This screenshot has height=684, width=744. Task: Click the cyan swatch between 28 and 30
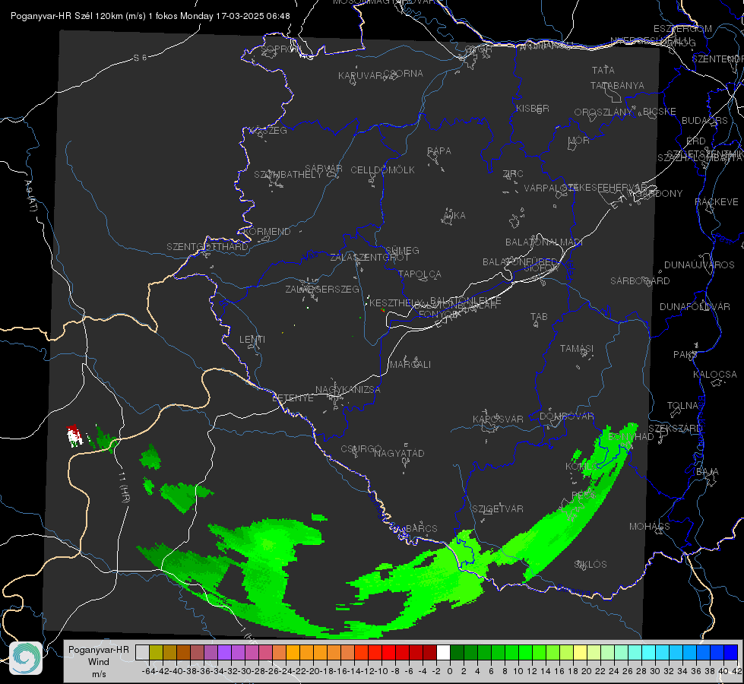point(649,652)
